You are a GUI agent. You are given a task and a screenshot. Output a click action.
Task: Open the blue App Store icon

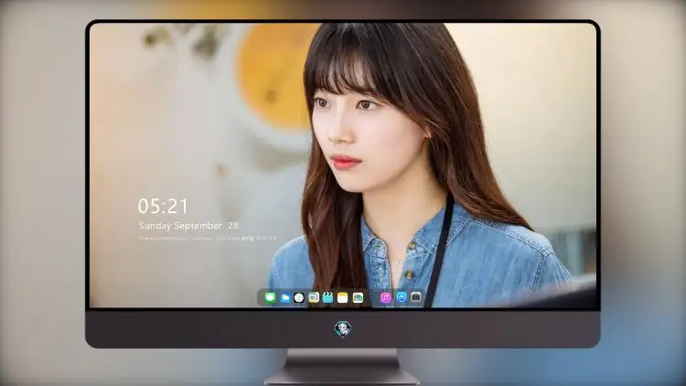pos(402,297)
